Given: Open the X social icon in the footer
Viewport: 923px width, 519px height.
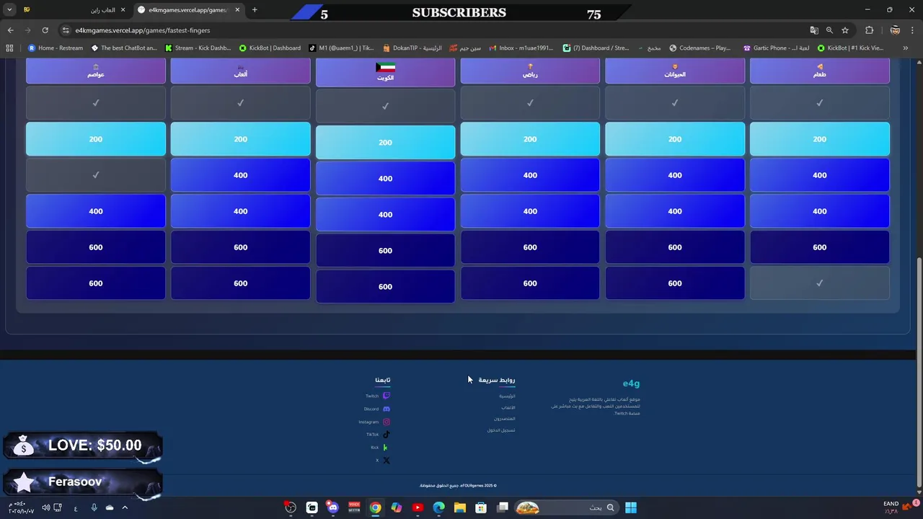Looking at the screenshot, I should [387, 461].
